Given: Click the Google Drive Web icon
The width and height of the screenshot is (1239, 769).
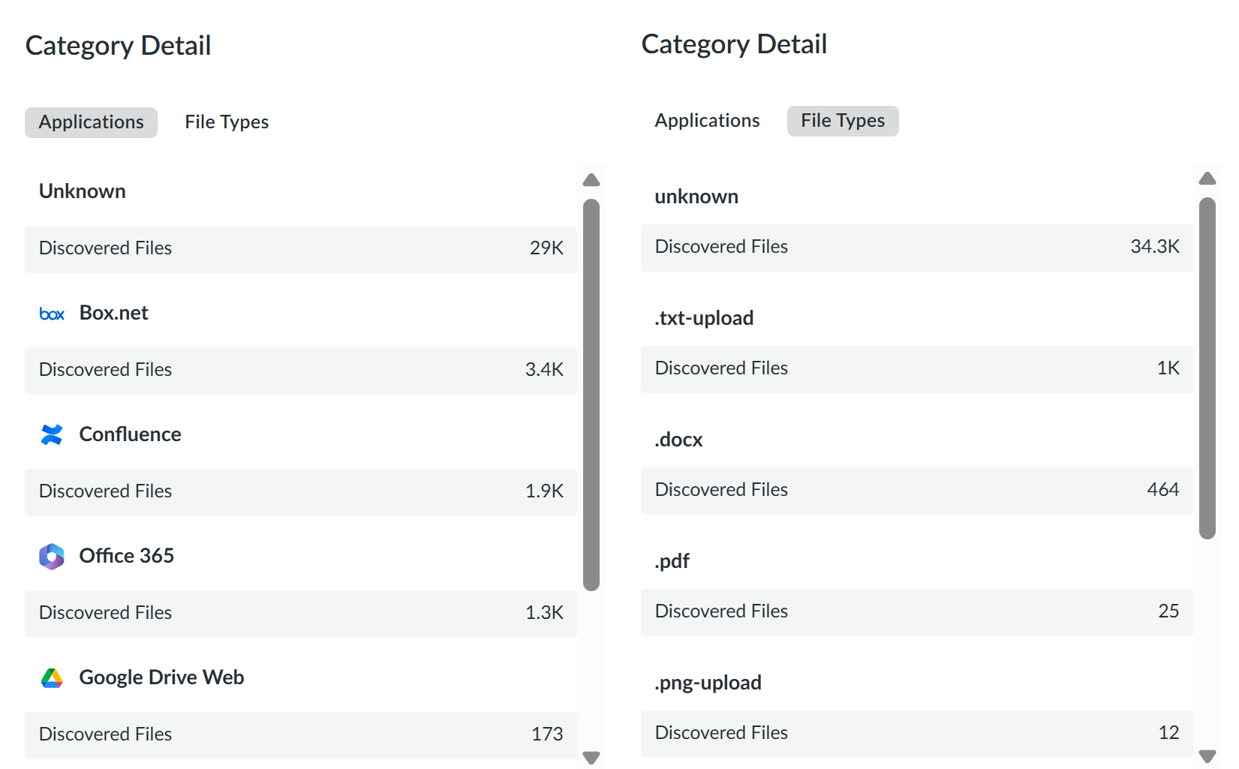Looking at the screenshot, I should click(52, 678).
